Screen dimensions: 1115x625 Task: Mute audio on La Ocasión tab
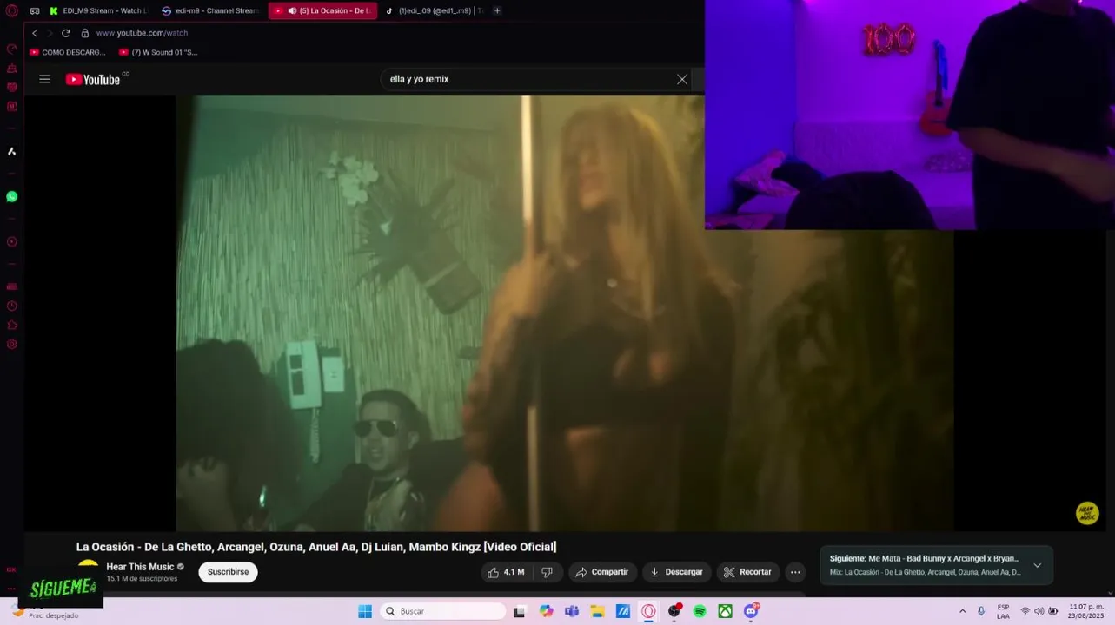point(292,10)
